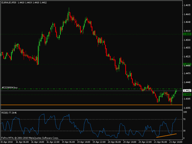Click the 21 Apr 06:00 time label
Viewport: 192px width, 144px height.
[160, 142]
